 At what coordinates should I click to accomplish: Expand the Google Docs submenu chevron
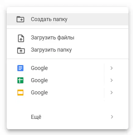tap(112, 68)
